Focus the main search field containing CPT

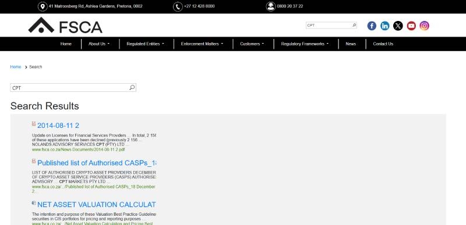70,87
